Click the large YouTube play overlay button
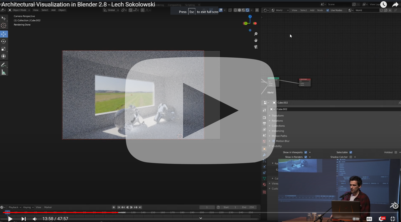The image size is (401, 222). click(x=200, y=110)
